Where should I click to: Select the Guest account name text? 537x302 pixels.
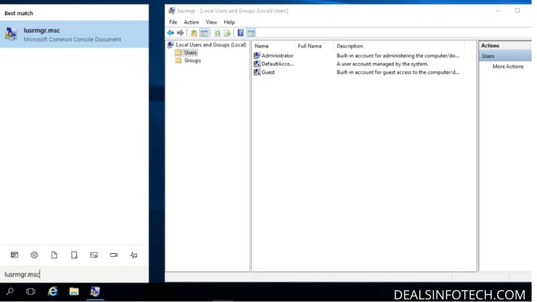(268, 72)
